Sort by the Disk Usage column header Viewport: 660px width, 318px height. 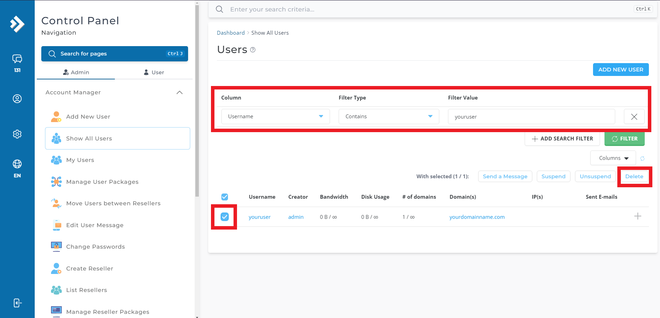pos(375,197)
